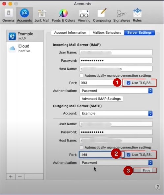Open outgoing Authentication dropdown
This screenshot has height=195, width=164.
tap(116, 163)
